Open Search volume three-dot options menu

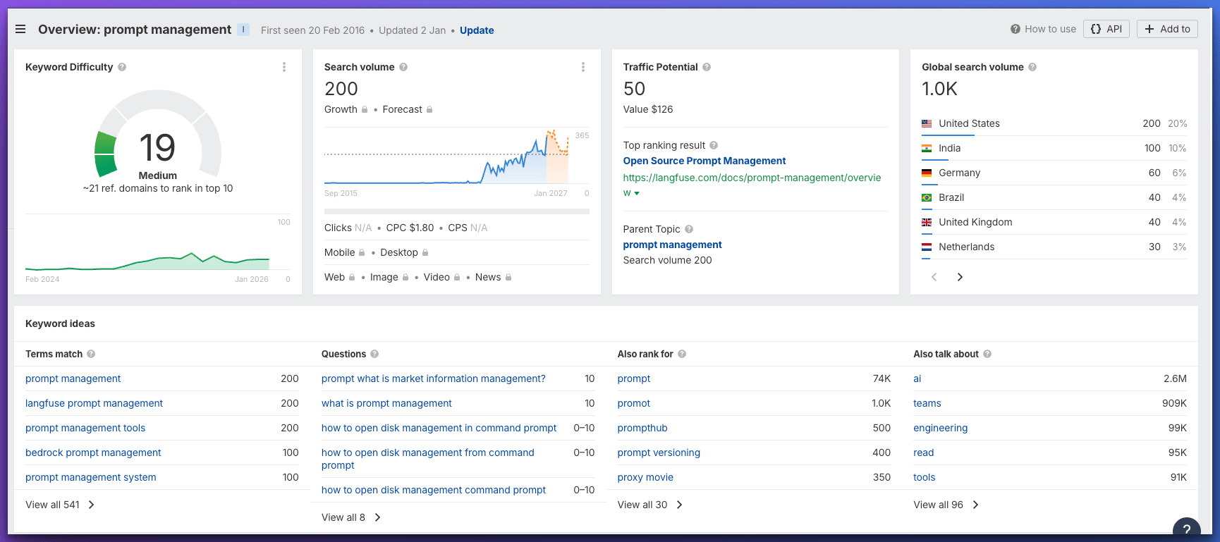point(583,67)
